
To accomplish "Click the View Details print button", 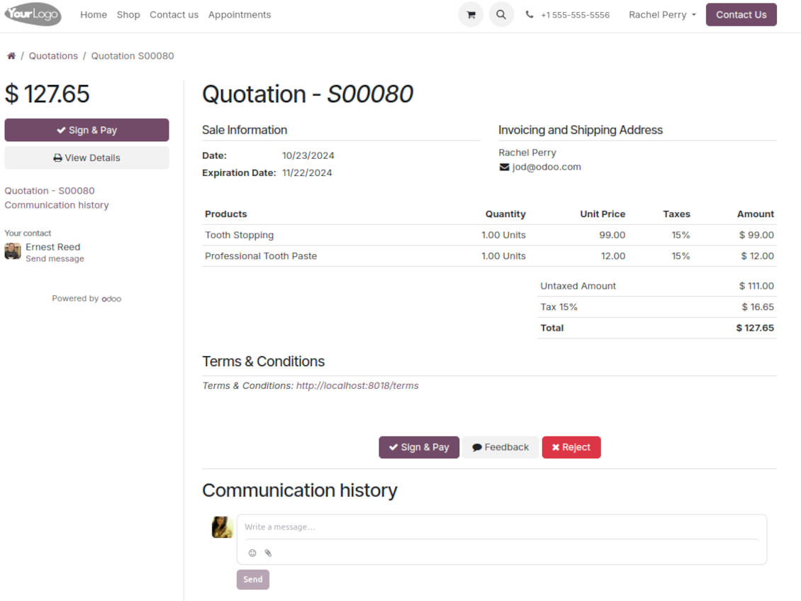I will (x=86, y=158).
